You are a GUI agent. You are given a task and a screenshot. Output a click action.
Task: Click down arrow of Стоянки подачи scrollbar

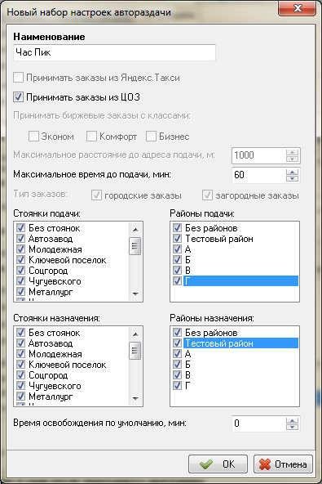point(135,294)
